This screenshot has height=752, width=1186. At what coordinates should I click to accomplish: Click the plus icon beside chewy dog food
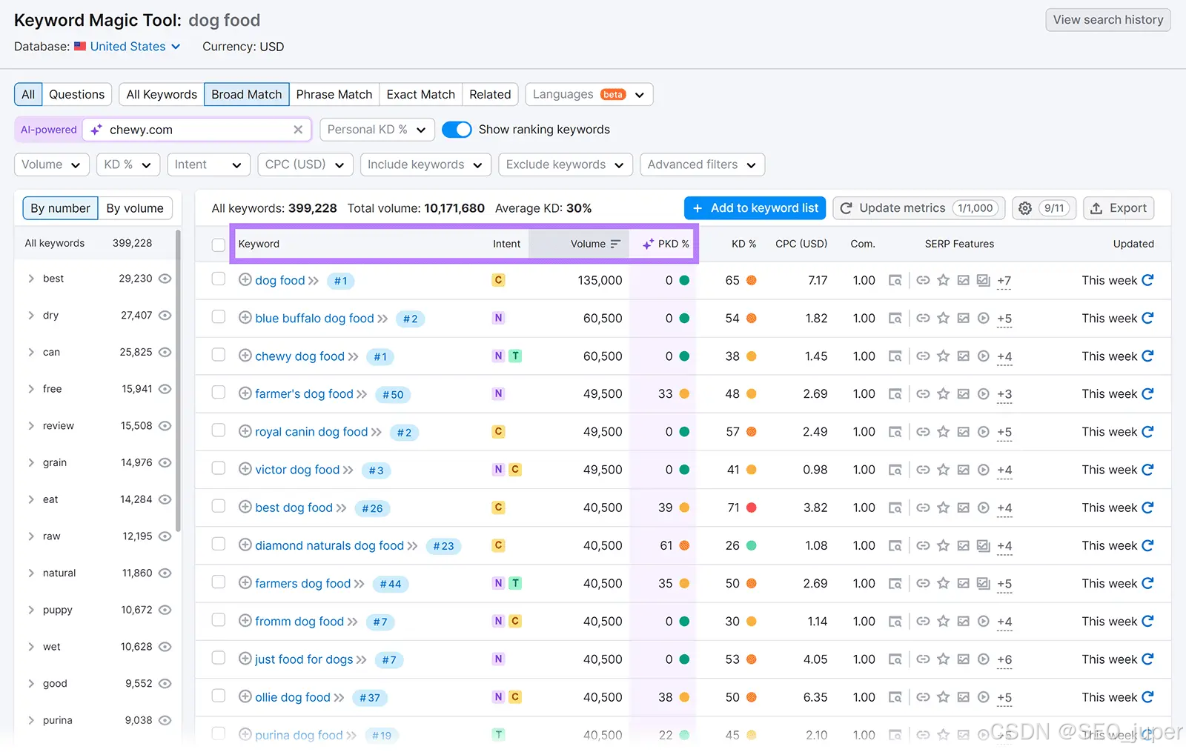pos(245,356)
